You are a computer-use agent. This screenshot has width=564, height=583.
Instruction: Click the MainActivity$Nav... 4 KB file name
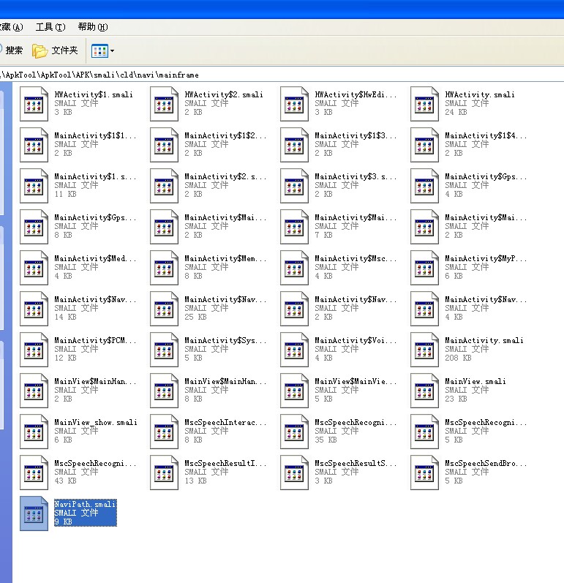click(486, 300)
